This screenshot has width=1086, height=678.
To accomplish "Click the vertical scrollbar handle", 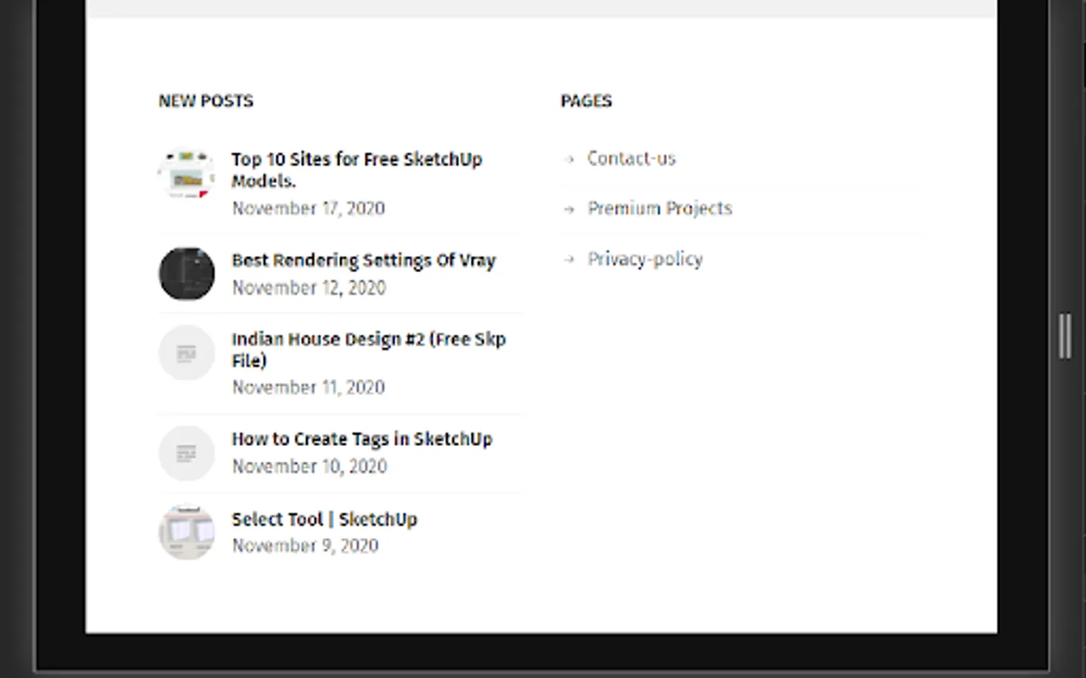I will coord(1064,336).
